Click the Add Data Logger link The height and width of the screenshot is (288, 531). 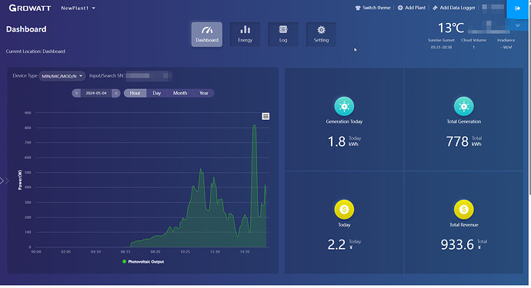[x=454, y=8]
